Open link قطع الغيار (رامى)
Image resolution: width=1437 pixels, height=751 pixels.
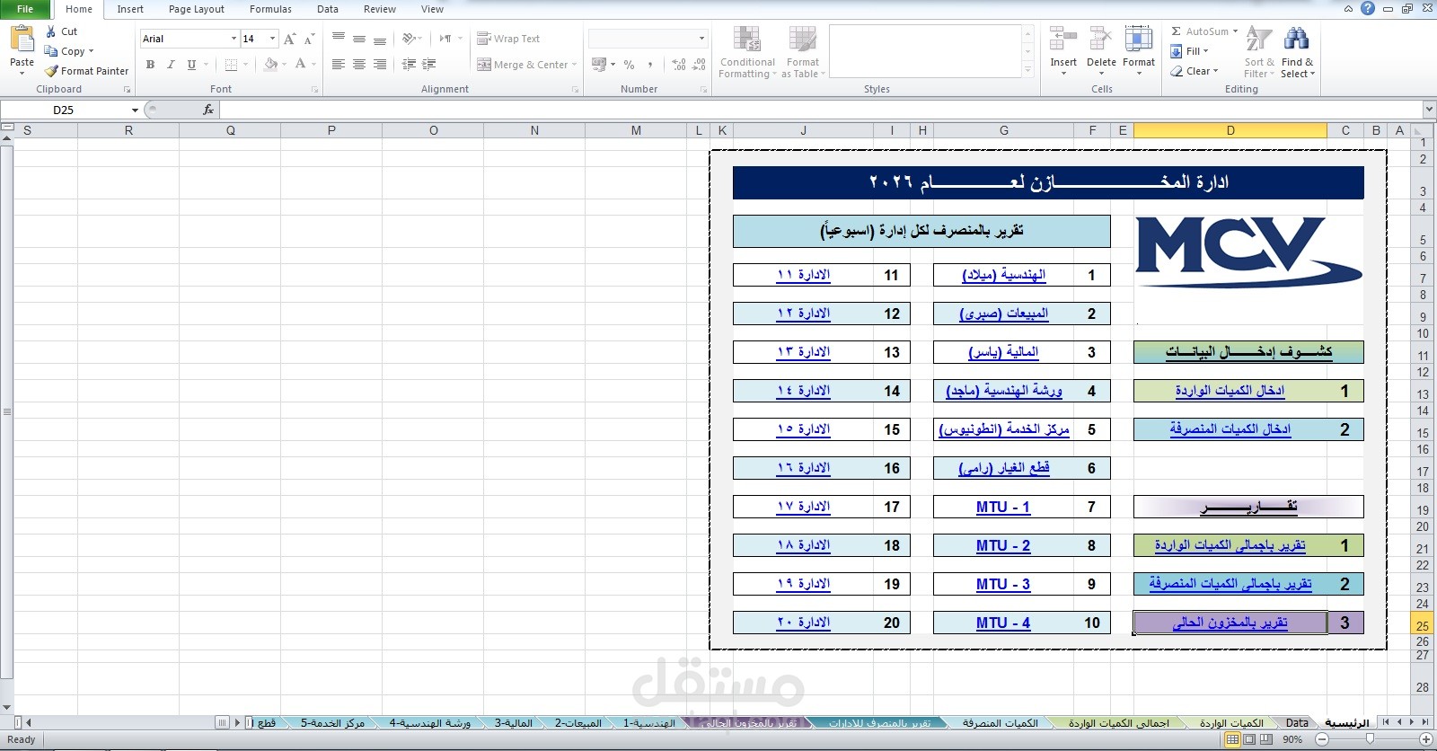pyautogui.click(x=1003, y=468)
